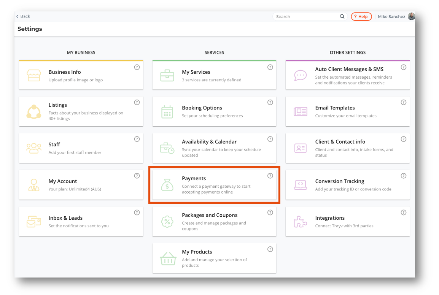Click the Conversion Tracking laptop code icon
This screenshot has width=439, height=295.
coord(301,185)
